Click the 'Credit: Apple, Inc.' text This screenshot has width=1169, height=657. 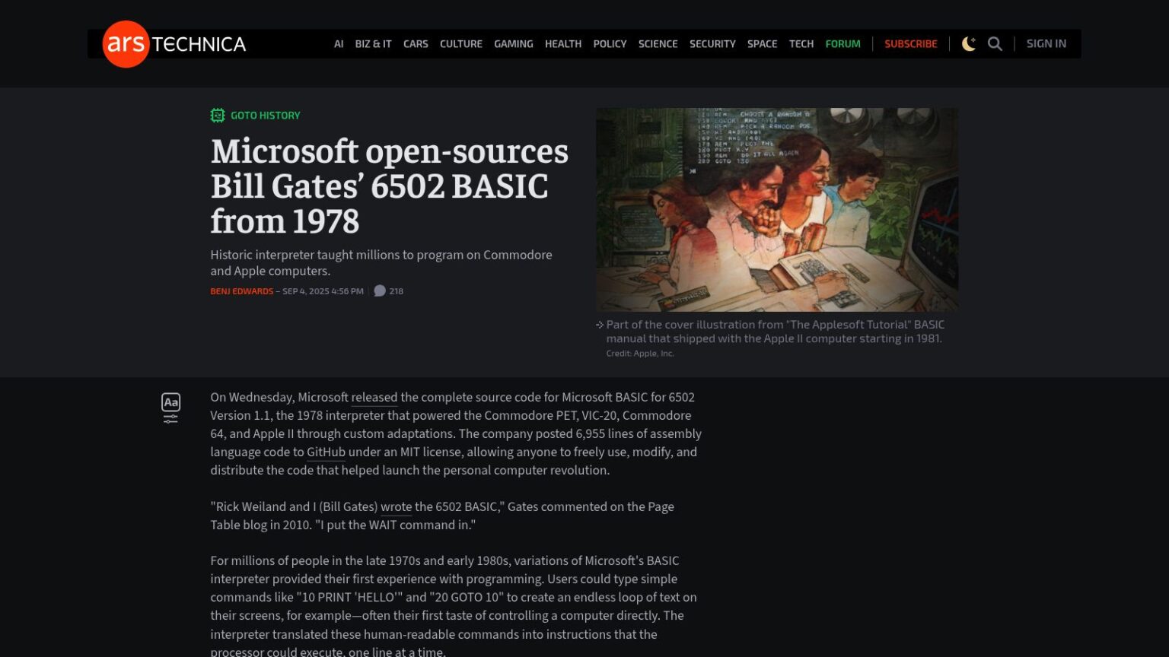click(x=640, y=354)
